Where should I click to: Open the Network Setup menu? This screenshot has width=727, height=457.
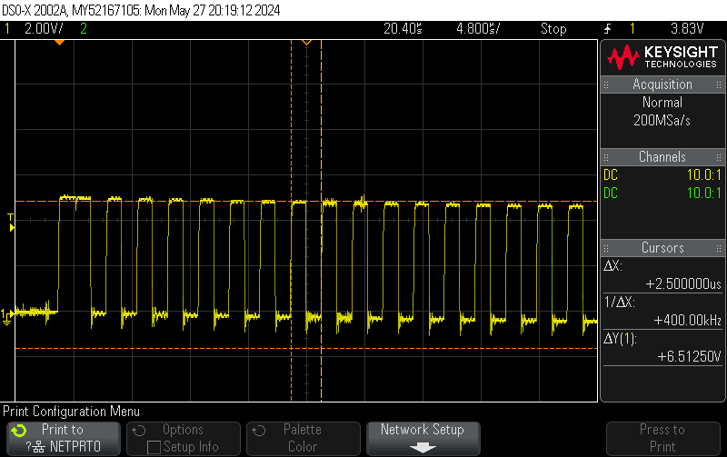(x=423, y=438)
